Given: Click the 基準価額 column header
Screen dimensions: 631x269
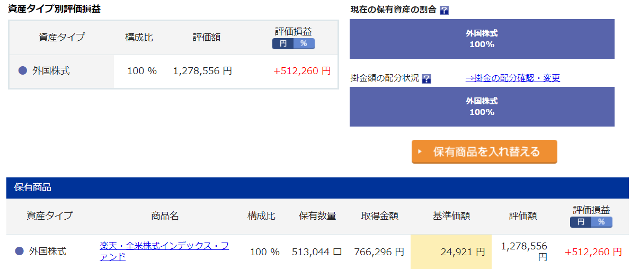Looking at the screenshot, I should point(451,216).
